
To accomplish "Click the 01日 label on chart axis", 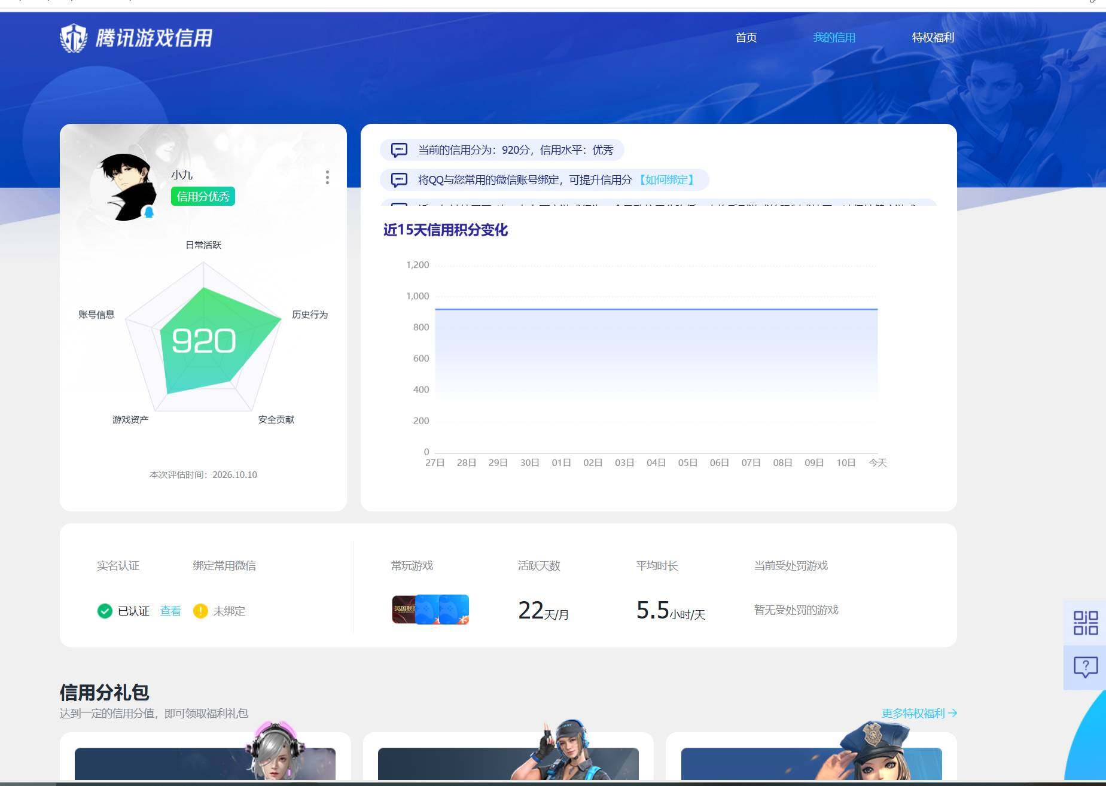I will (561, 462).
